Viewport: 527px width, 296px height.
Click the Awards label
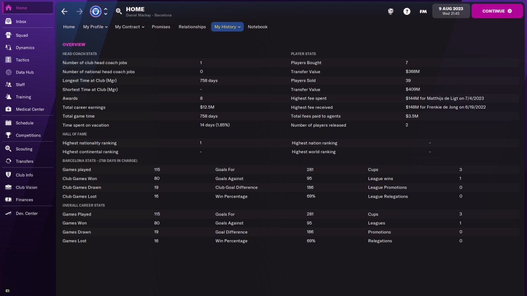pyautogui.click(x=70, y=99)
